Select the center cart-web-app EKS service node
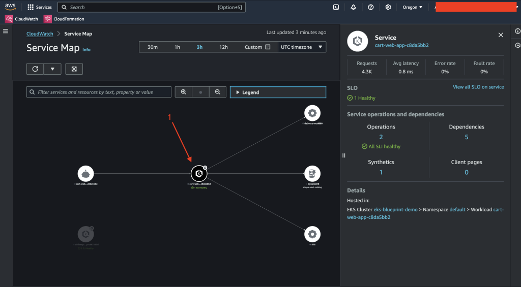This screenshot has height=287, width=521. tap(199, 174)
